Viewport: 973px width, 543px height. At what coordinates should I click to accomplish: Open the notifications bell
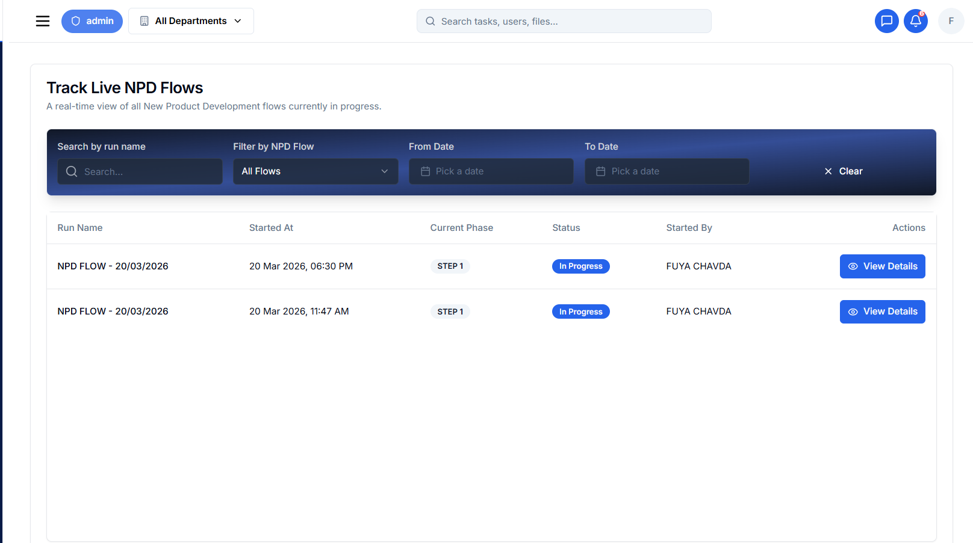[915, 21]
